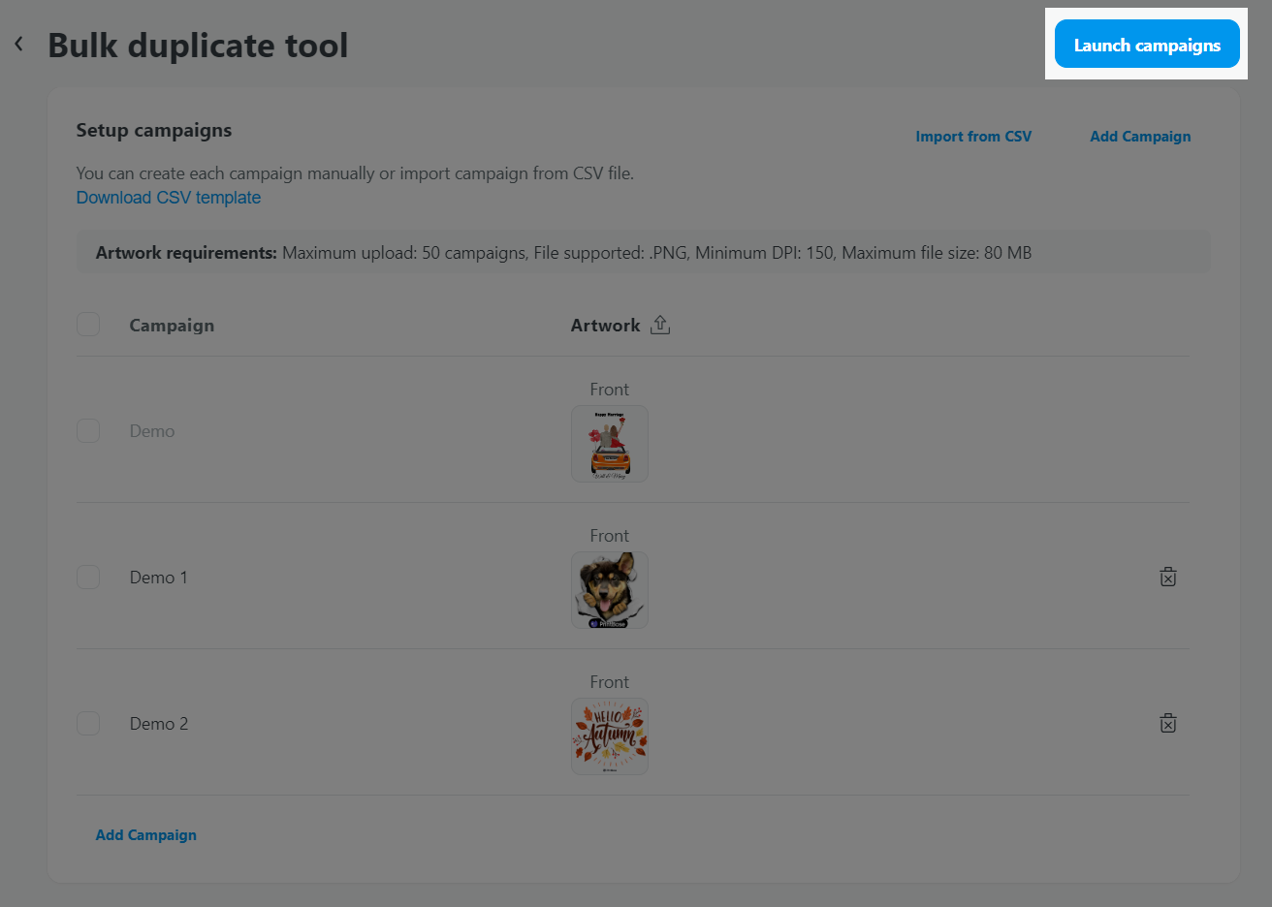
Task: Check the Demo campaign checkbox
Action: coord(88,430)
